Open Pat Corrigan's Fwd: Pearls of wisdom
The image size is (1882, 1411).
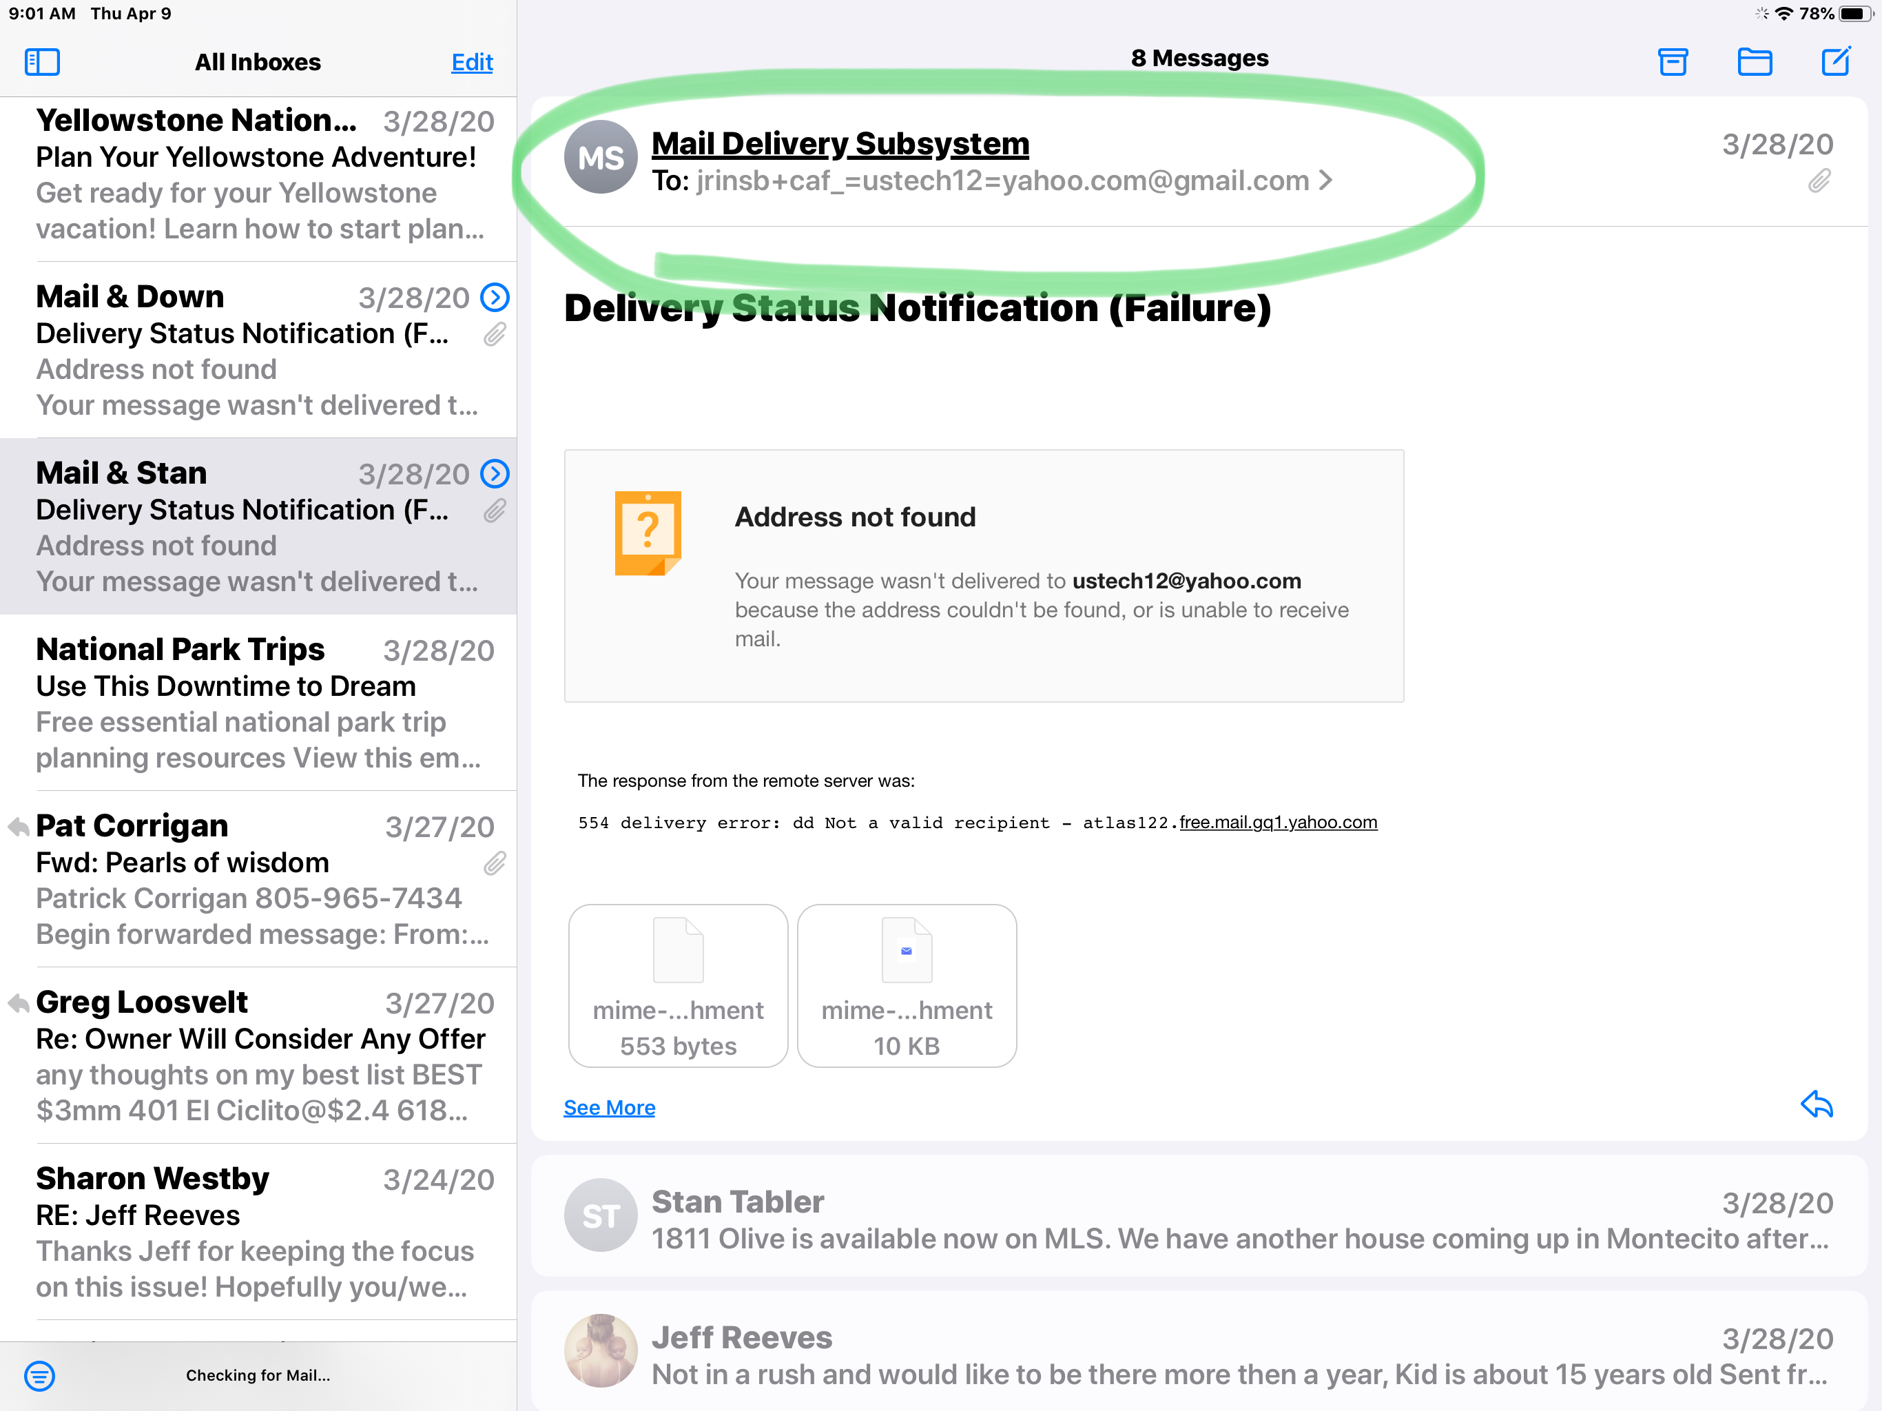point(258,878)
